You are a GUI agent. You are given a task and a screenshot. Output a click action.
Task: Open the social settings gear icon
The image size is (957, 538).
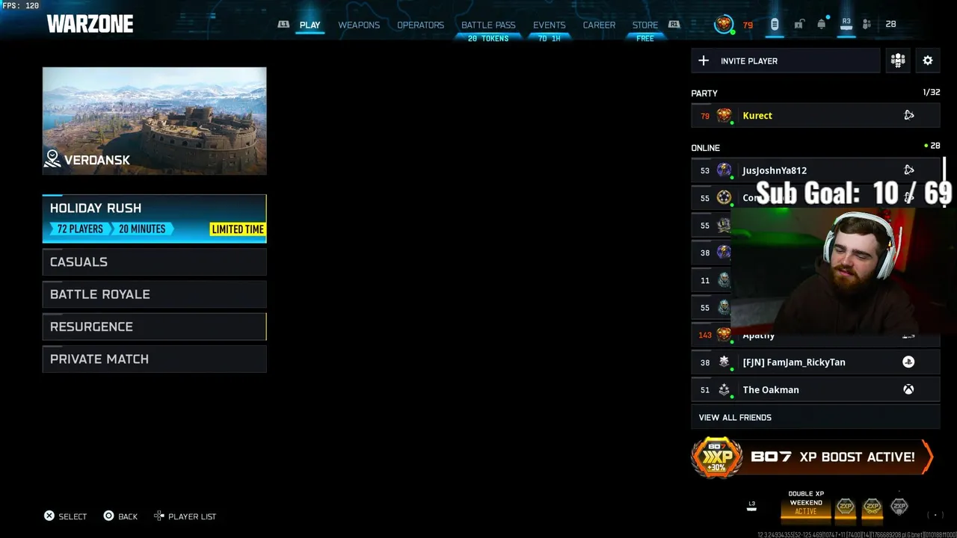point(928,61)
